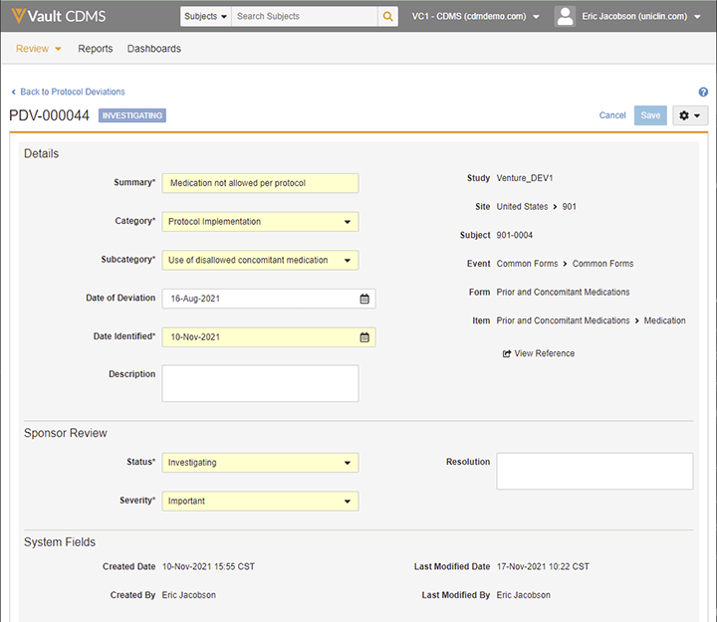Expand the Category dropdown
The width and height of the screenshot is (717, 622).
click(x=260, y=222)
